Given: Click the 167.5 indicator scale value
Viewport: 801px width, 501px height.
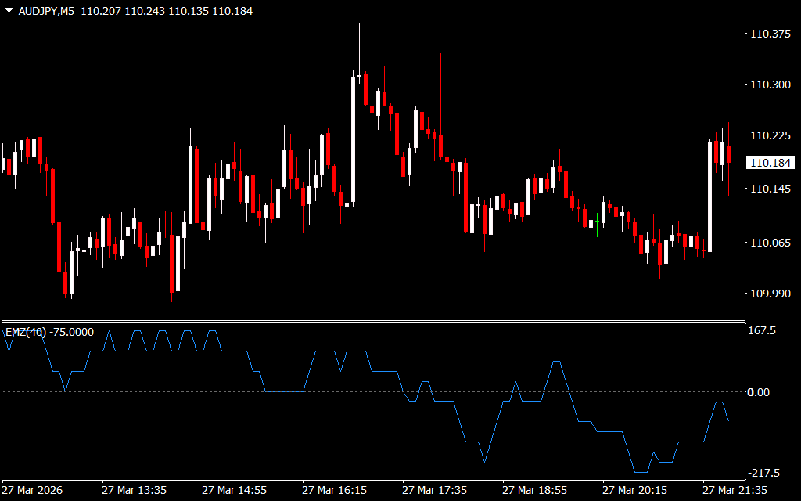Looking at the screenshot, I should pyautogui.click(x=761, y=331).
